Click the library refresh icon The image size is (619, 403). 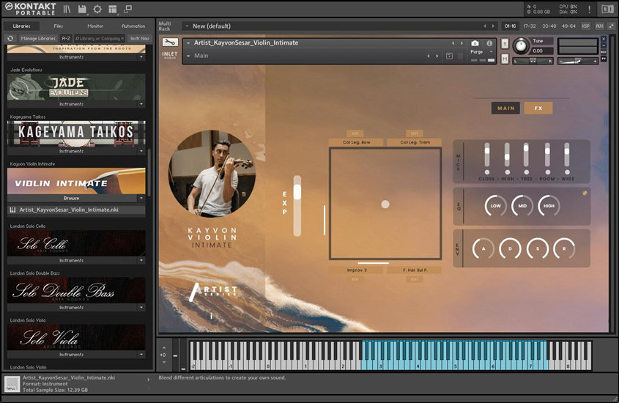10,38
